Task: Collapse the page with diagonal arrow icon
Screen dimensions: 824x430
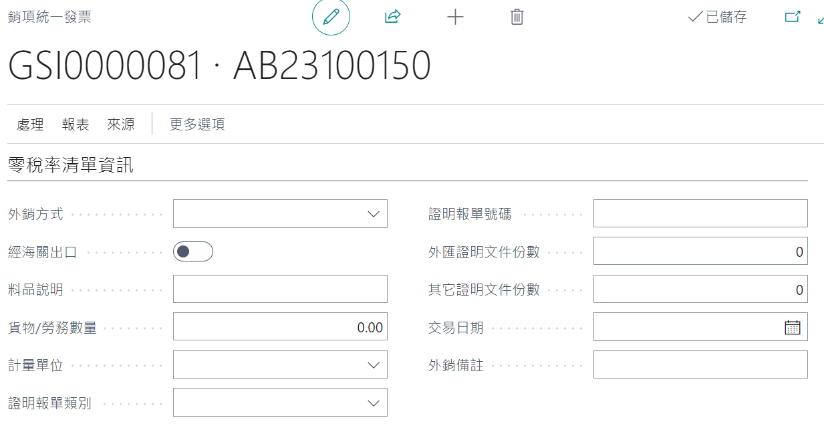Action: point(821,20)
